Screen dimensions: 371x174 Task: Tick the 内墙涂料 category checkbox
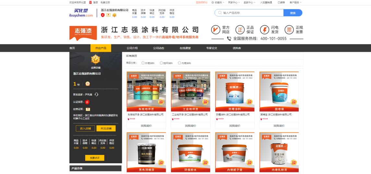pyautogui.click(x=179, y=63)
